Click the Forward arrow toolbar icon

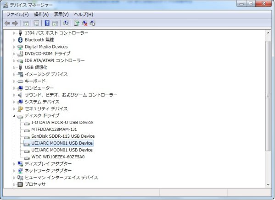click(x=15, y=23)
